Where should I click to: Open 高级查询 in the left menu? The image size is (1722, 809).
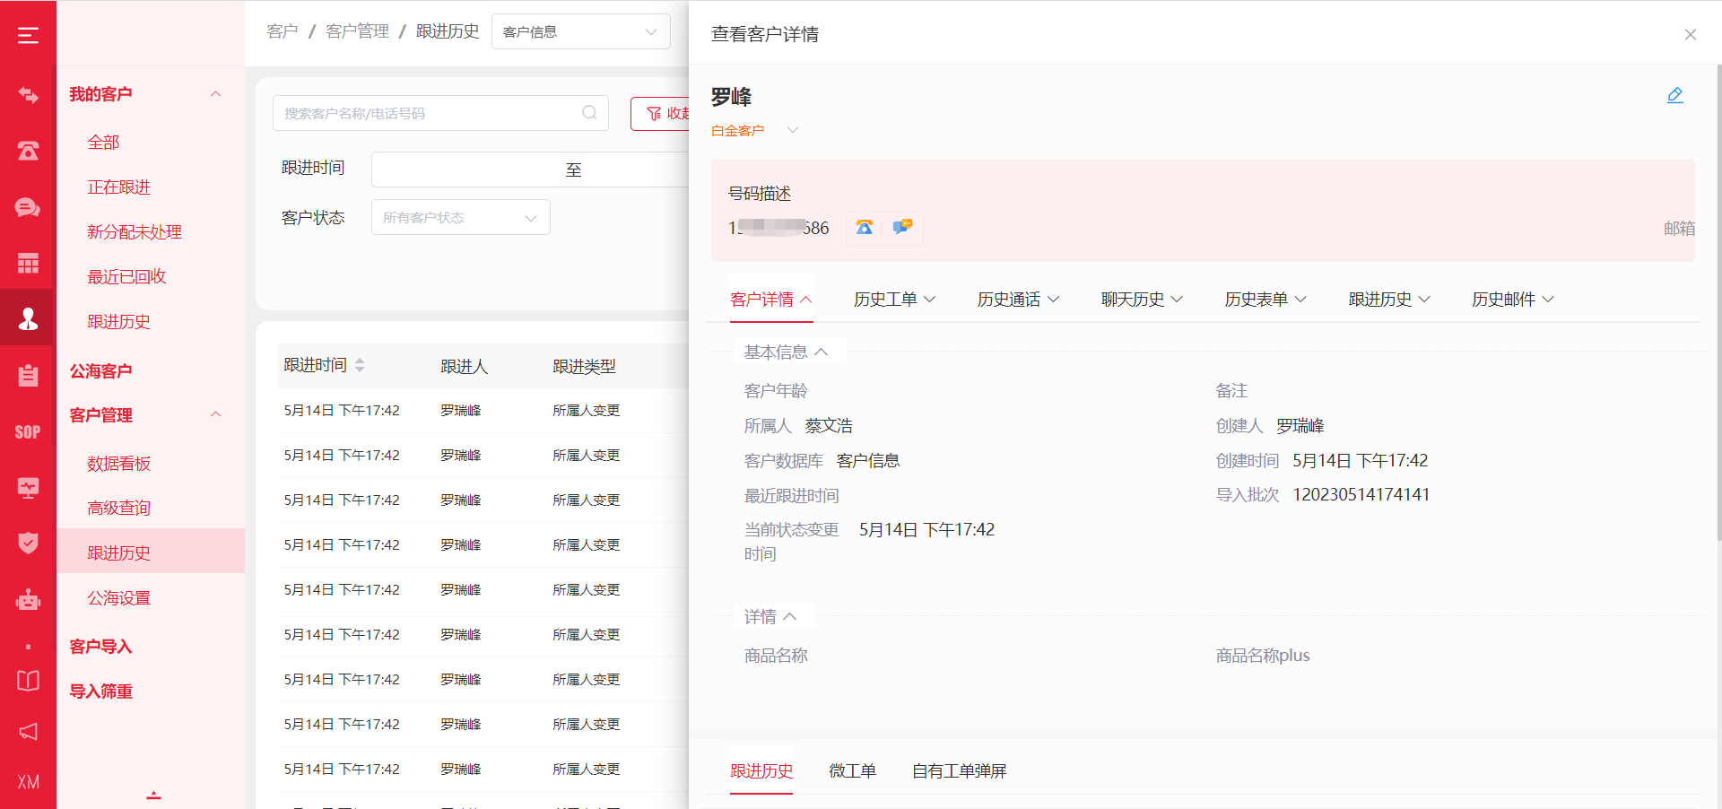(118, 509)
